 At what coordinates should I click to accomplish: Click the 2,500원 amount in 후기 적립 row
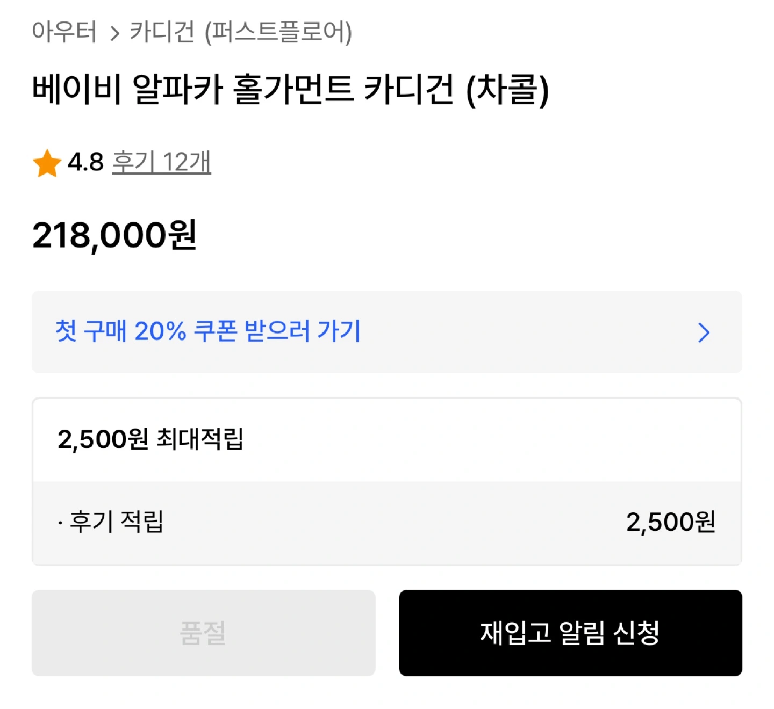tap(670, 522)
